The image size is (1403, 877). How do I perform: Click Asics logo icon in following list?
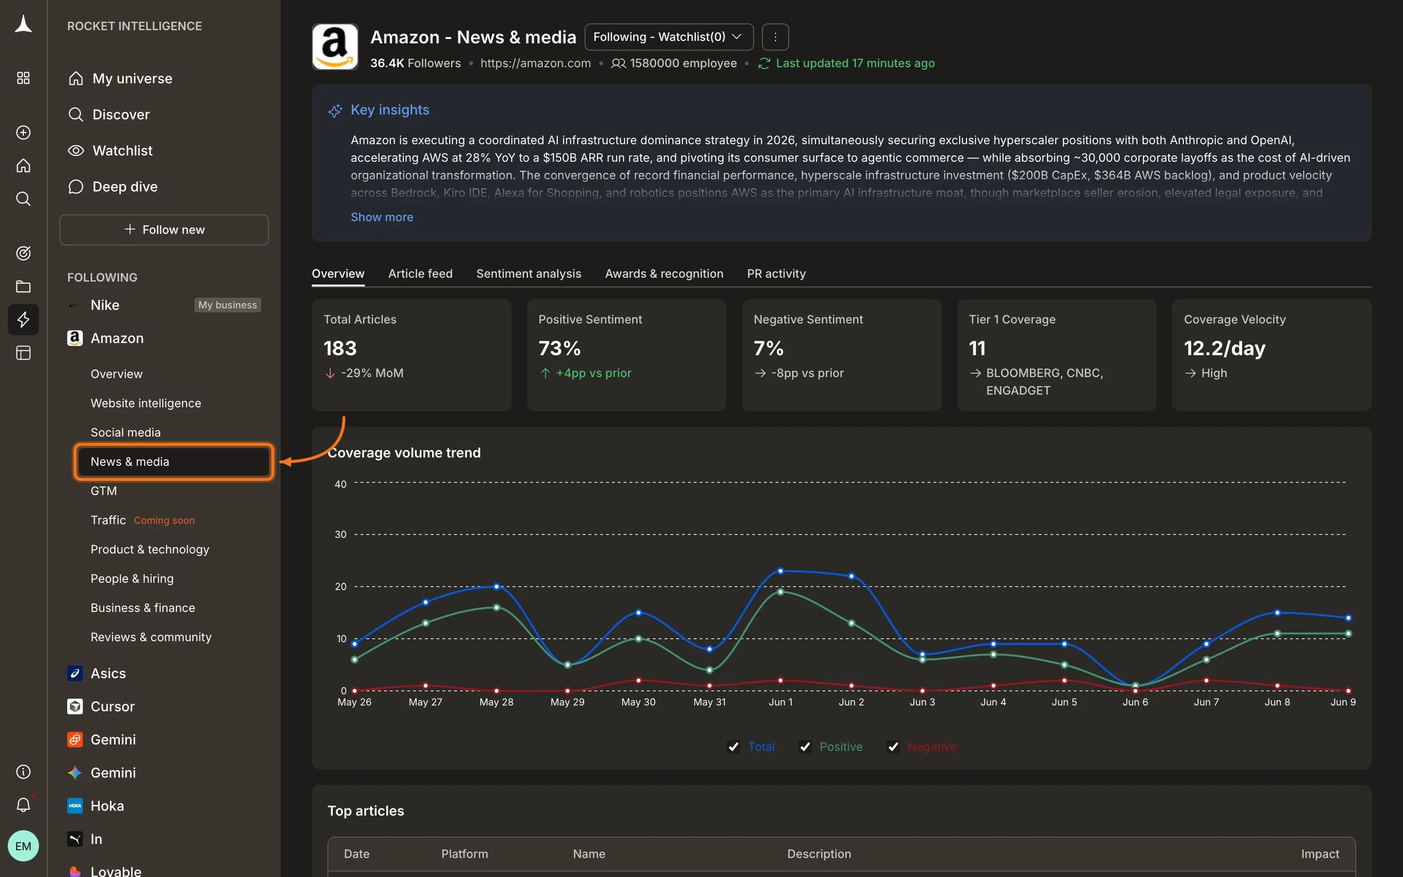tap(75, 673)
